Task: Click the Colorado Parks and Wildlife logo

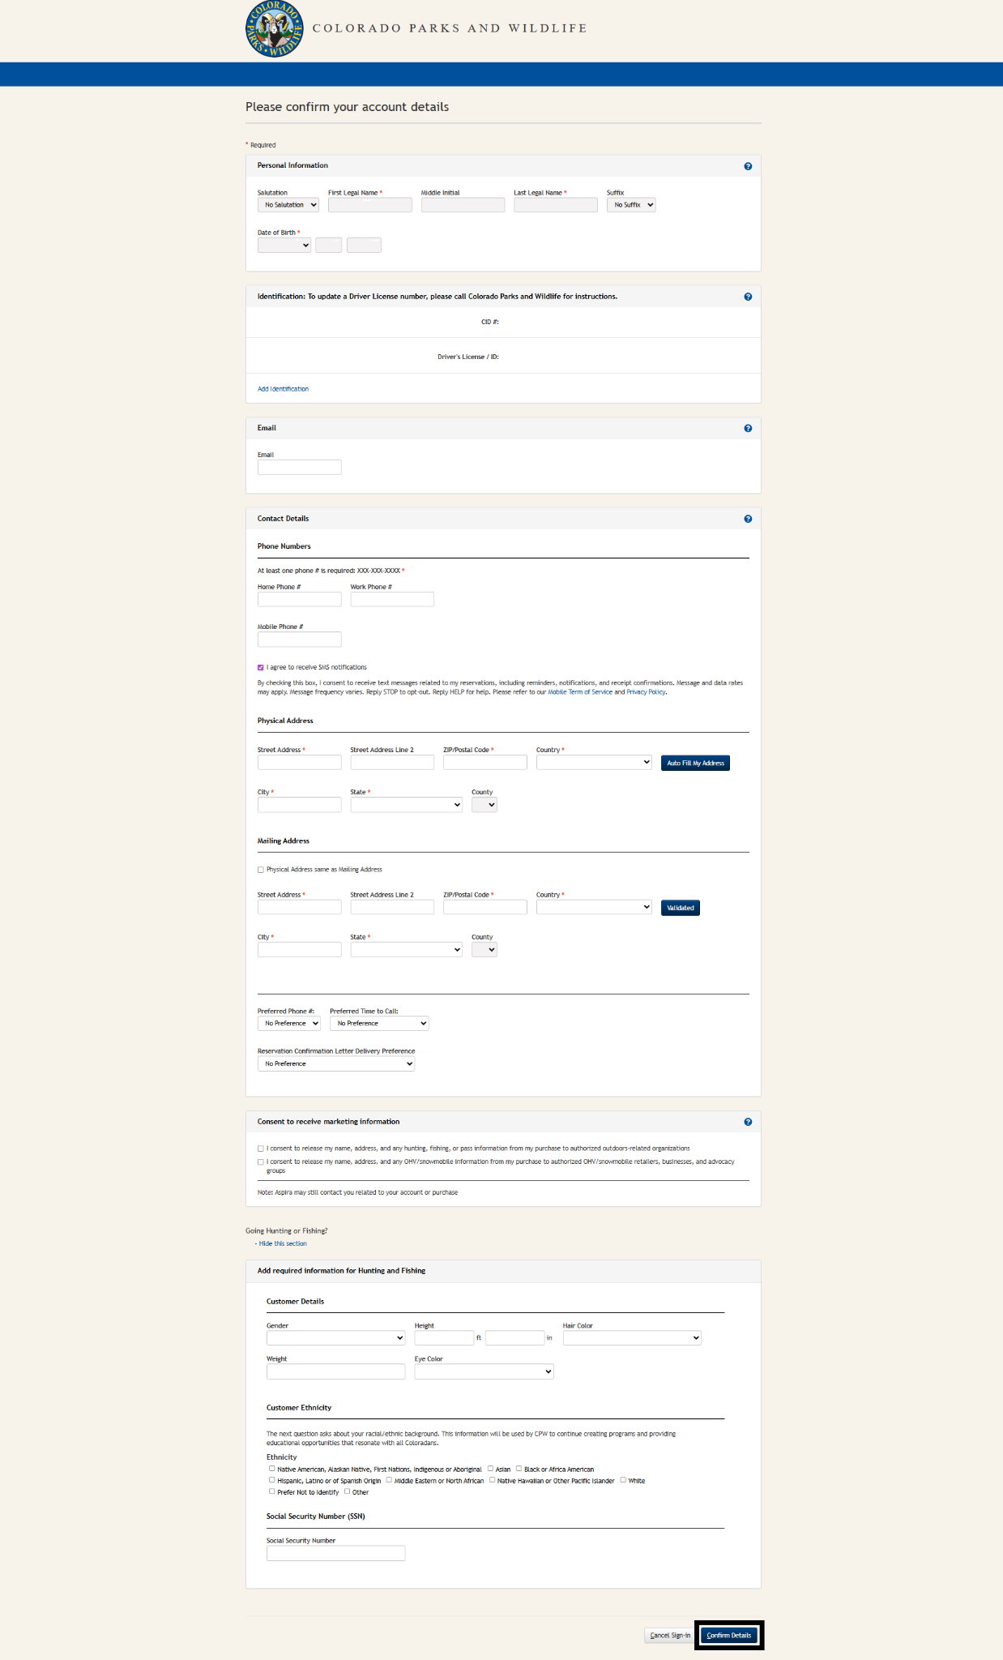Action: pos(274,31)
